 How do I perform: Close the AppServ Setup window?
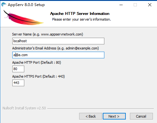(x=150, y=5)
